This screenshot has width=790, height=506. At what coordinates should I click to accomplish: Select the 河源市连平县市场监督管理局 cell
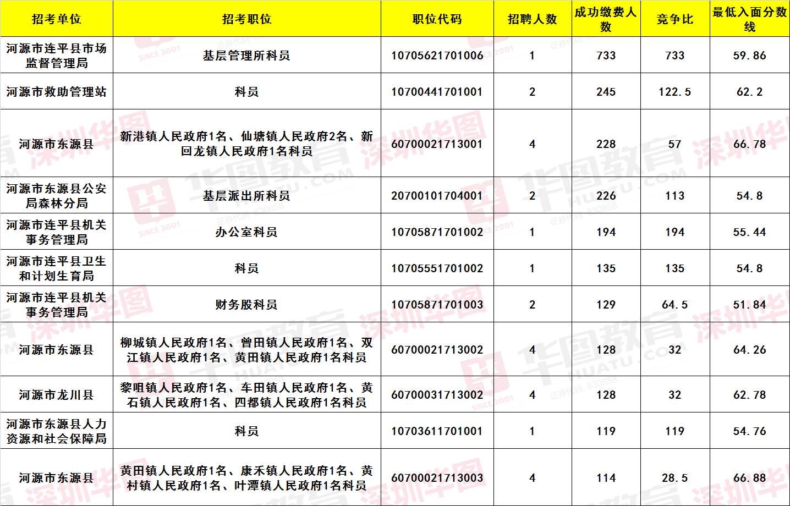tap(57, 55)
